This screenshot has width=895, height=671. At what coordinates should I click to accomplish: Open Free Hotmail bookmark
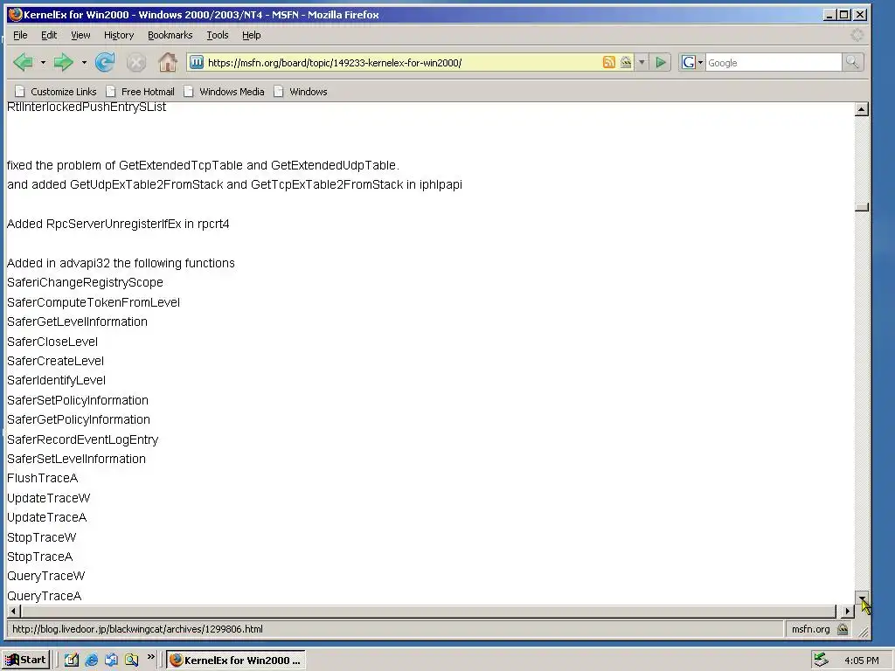click(140, 91)
